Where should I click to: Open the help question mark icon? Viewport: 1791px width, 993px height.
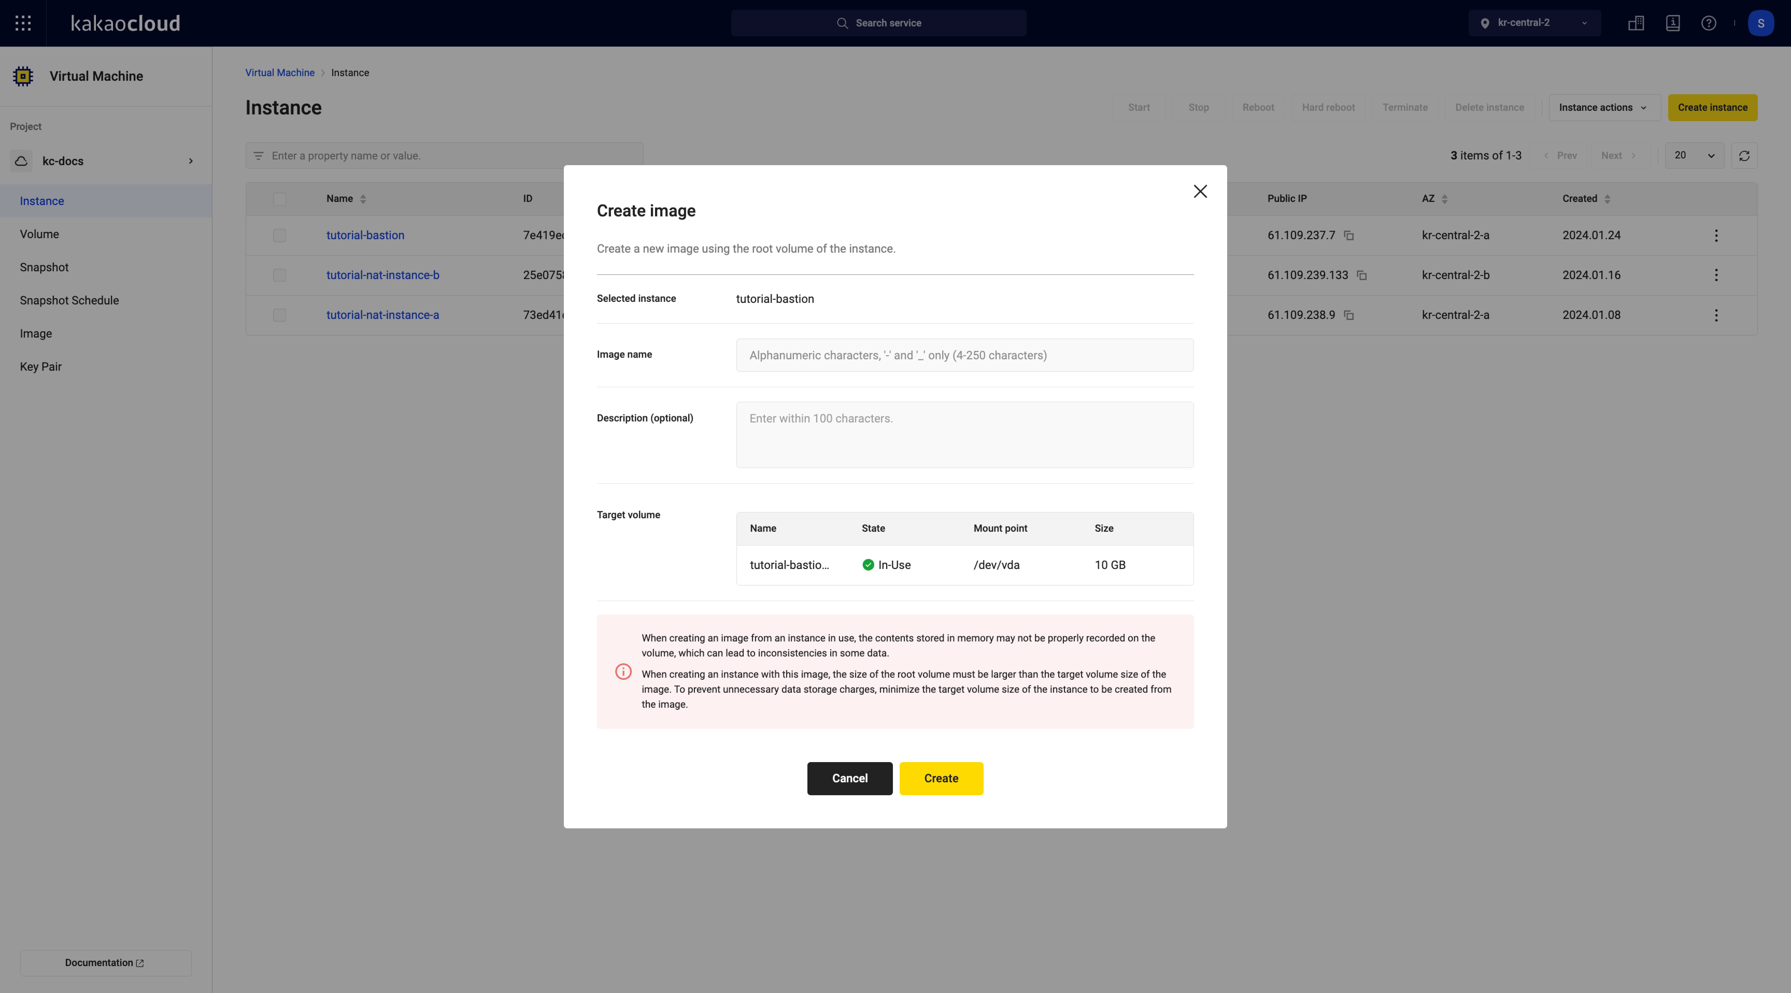[x=1709, y=23]
